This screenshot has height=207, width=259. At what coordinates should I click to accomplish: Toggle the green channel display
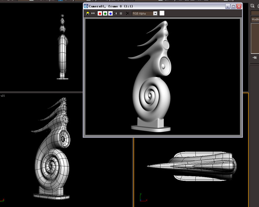pyautogui.click(x=105, y=13)
